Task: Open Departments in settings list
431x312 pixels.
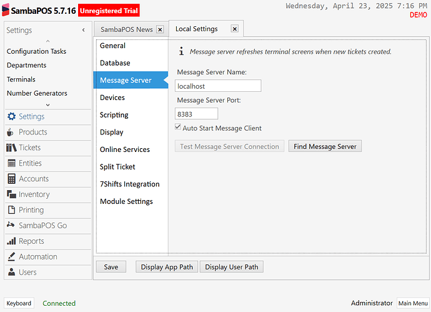Action: pos(27,65)
